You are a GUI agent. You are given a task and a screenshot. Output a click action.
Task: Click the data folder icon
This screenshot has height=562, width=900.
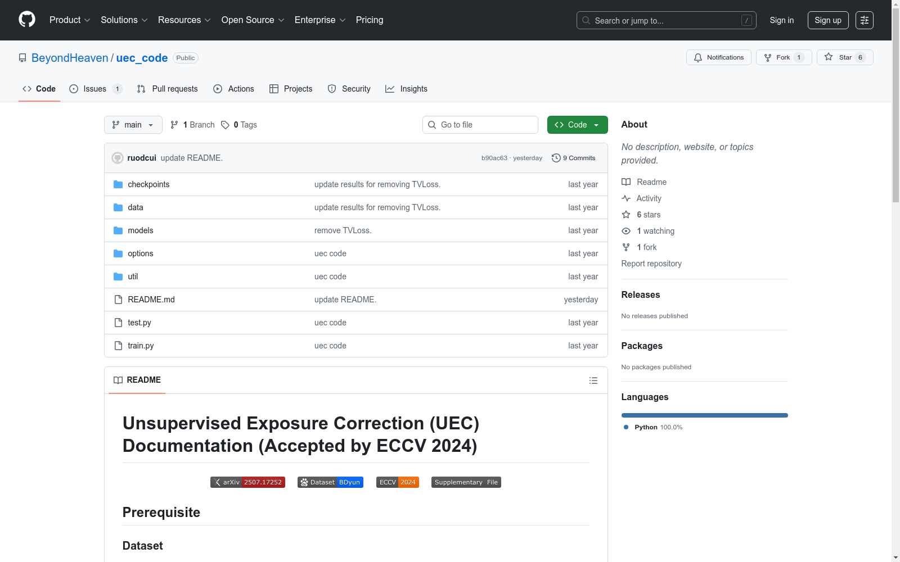(x=118, y=207)
